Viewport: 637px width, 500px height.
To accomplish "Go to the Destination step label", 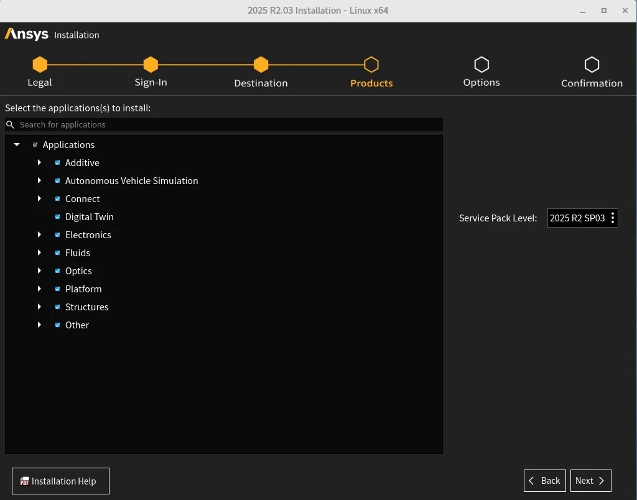I will click(261, 83).
